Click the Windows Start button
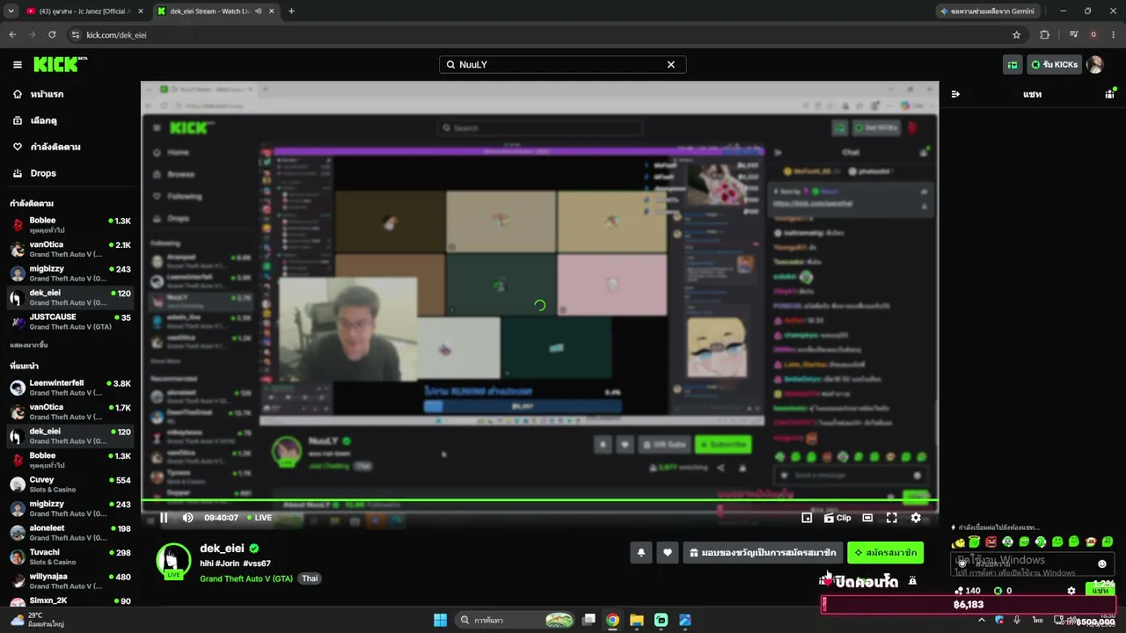Viewport: 1126px width, 633px height. click(440, 620)
